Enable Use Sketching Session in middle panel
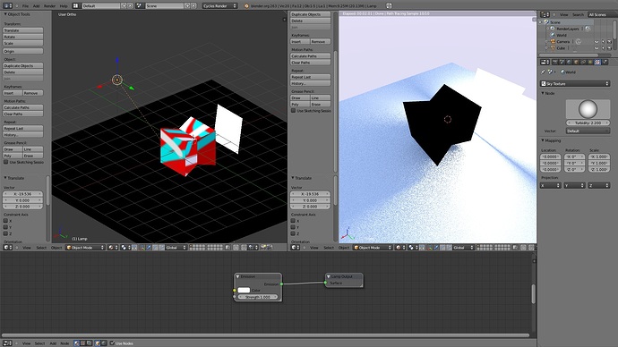This screenshot has width=618, height=347. click(x=293, y=111)
